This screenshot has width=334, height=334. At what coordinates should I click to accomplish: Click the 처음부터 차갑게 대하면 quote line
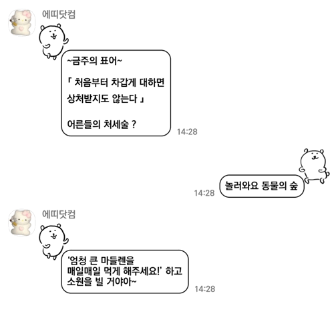[116, 82]
